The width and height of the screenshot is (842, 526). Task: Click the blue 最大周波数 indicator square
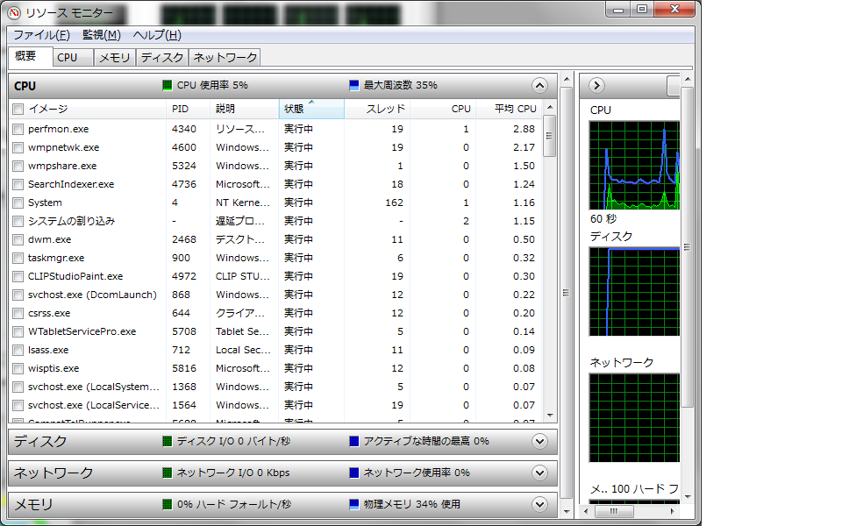coord(353,85)
